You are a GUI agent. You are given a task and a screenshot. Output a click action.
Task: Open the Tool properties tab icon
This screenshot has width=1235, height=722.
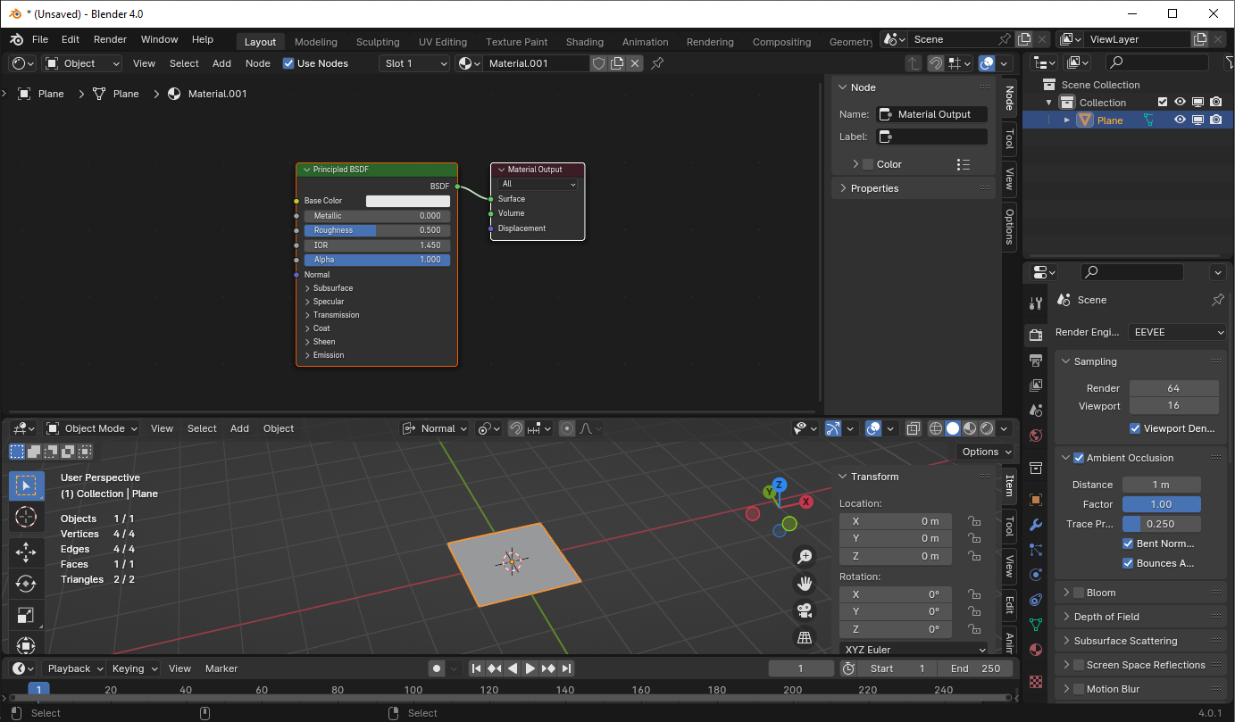click(x=1036, y=303)
